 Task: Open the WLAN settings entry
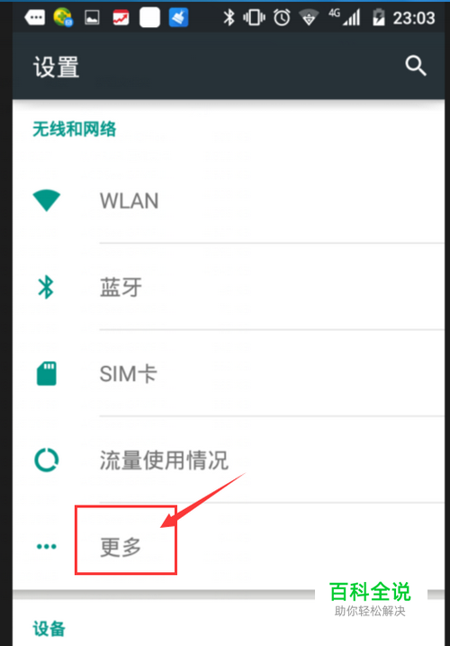click(229, 201)
